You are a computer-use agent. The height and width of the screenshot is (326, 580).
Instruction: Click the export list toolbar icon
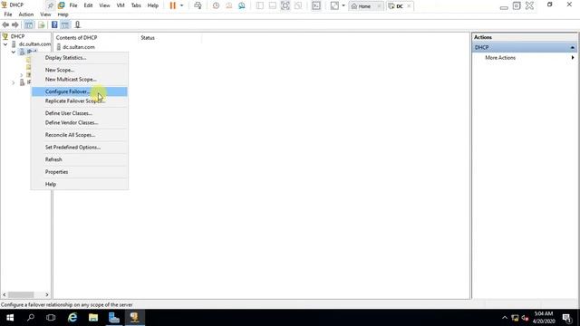[x=42, y=24]
